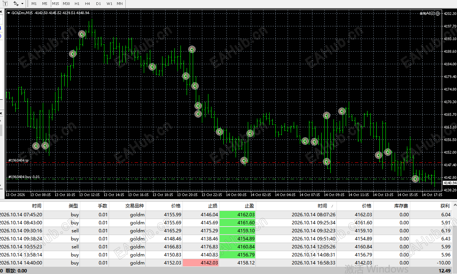Select the M15 timeframe button

click(x=55, y=4)
